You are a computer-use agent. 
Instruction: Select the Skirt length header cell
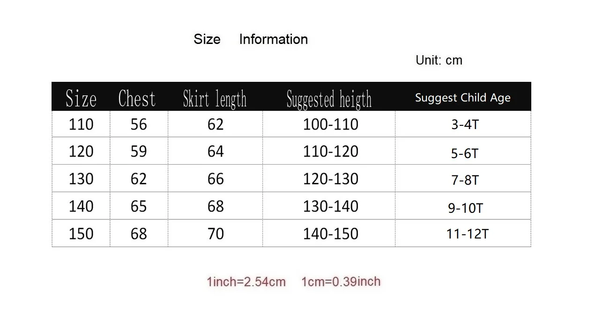coord(215,99)
